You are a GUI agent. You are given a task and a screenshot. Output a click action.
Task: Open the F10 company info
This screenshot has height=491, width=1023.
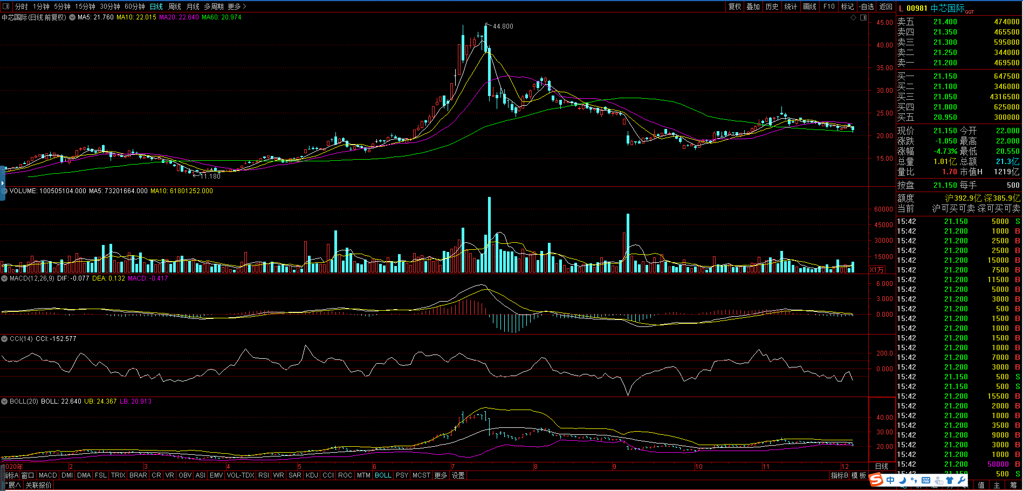(x=829, y=6)
